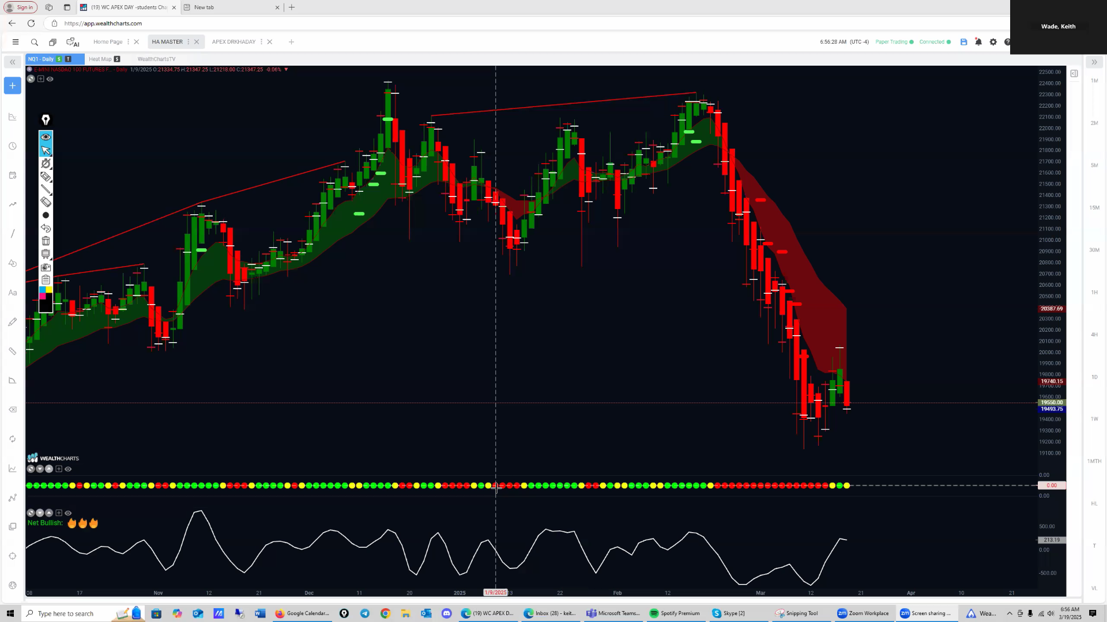The width and height of the screenshot is (1107, 622).
Task: Collapse the left sidebar panel
Action: pyautogui.click(x=12, y=62)
